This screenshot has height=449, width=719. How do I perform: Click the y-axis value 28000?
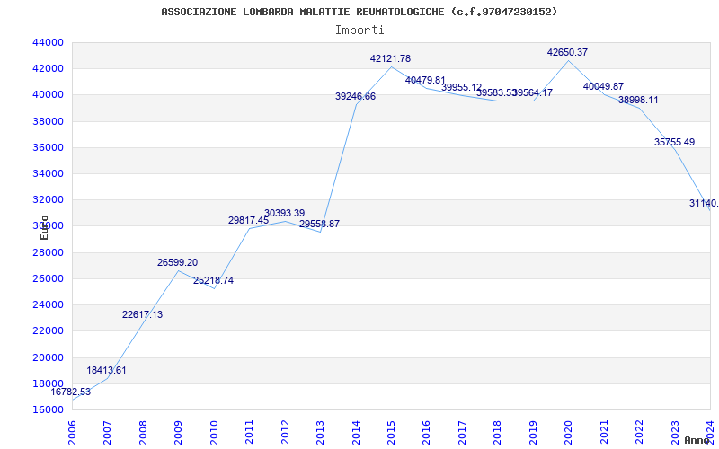[x=48, y=252]
